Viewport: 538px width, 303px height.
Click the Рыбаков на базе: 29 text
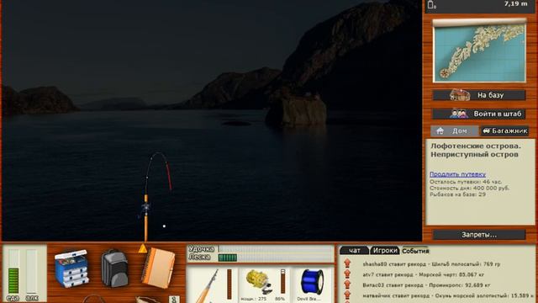coord(457,194)
